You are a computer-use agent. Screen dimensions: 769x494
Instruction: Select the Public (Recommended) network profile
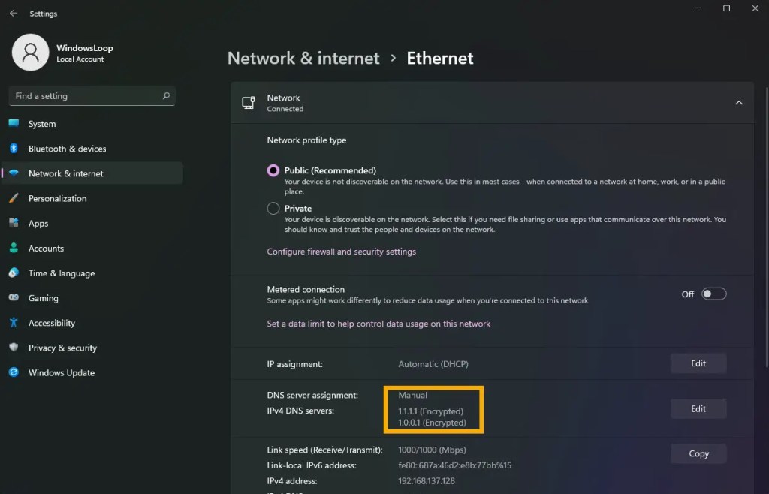[273, 170]
